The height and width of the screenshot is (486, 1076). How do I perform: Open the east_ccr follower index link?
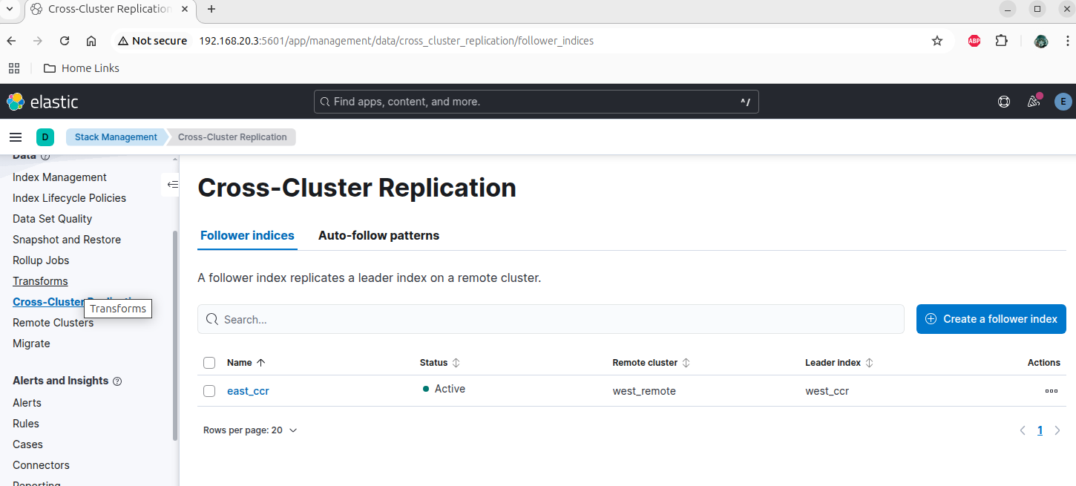(248, 391)
